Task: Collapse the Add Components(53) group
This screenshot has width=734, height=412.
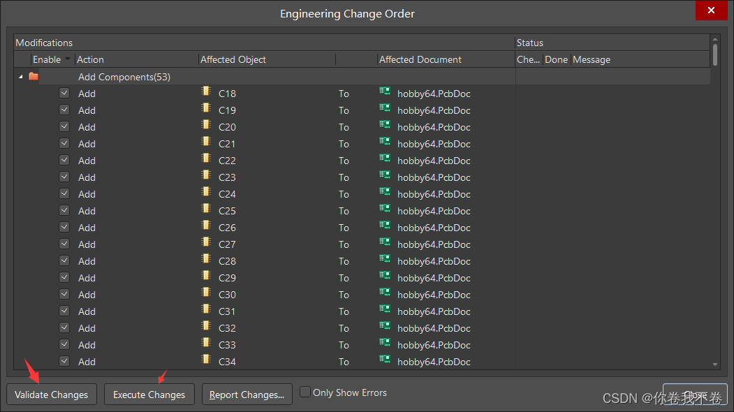Action: 20,77
